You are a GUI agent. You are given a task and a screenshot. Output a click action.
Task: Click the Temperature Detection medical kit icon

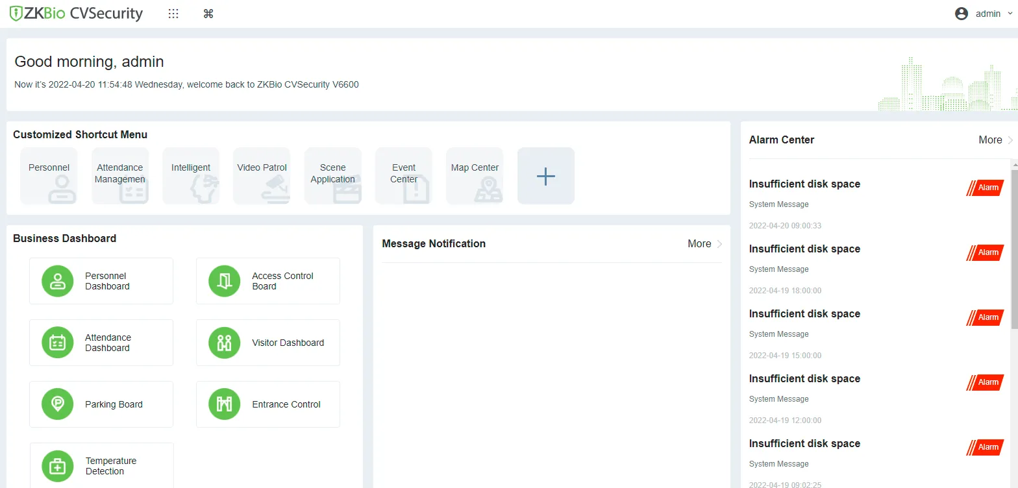click(x=58, y=466)
